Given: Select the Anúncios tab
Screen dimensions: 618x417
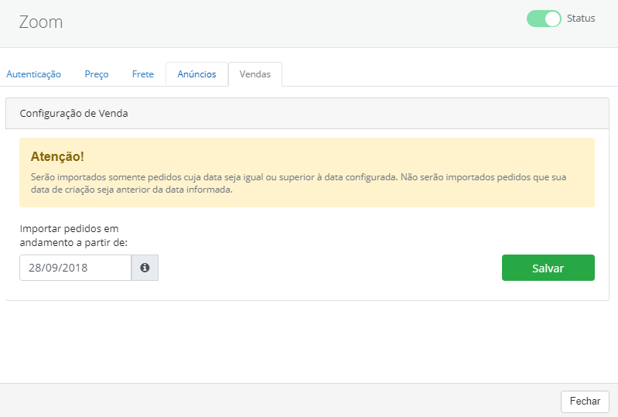Looking at the screenshot, I should tap(196, 74).
